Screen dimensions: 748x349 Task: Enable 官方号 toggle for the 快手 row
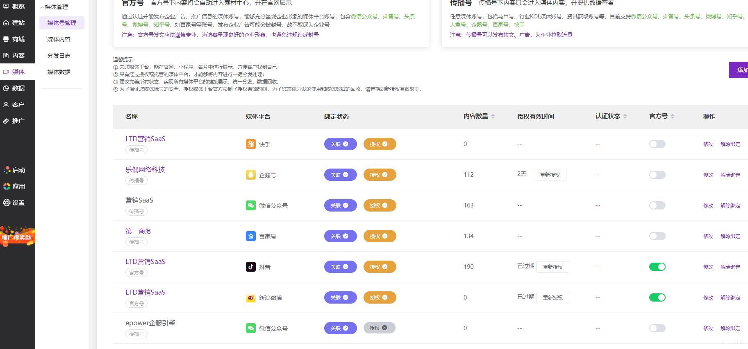click(657, 144)
